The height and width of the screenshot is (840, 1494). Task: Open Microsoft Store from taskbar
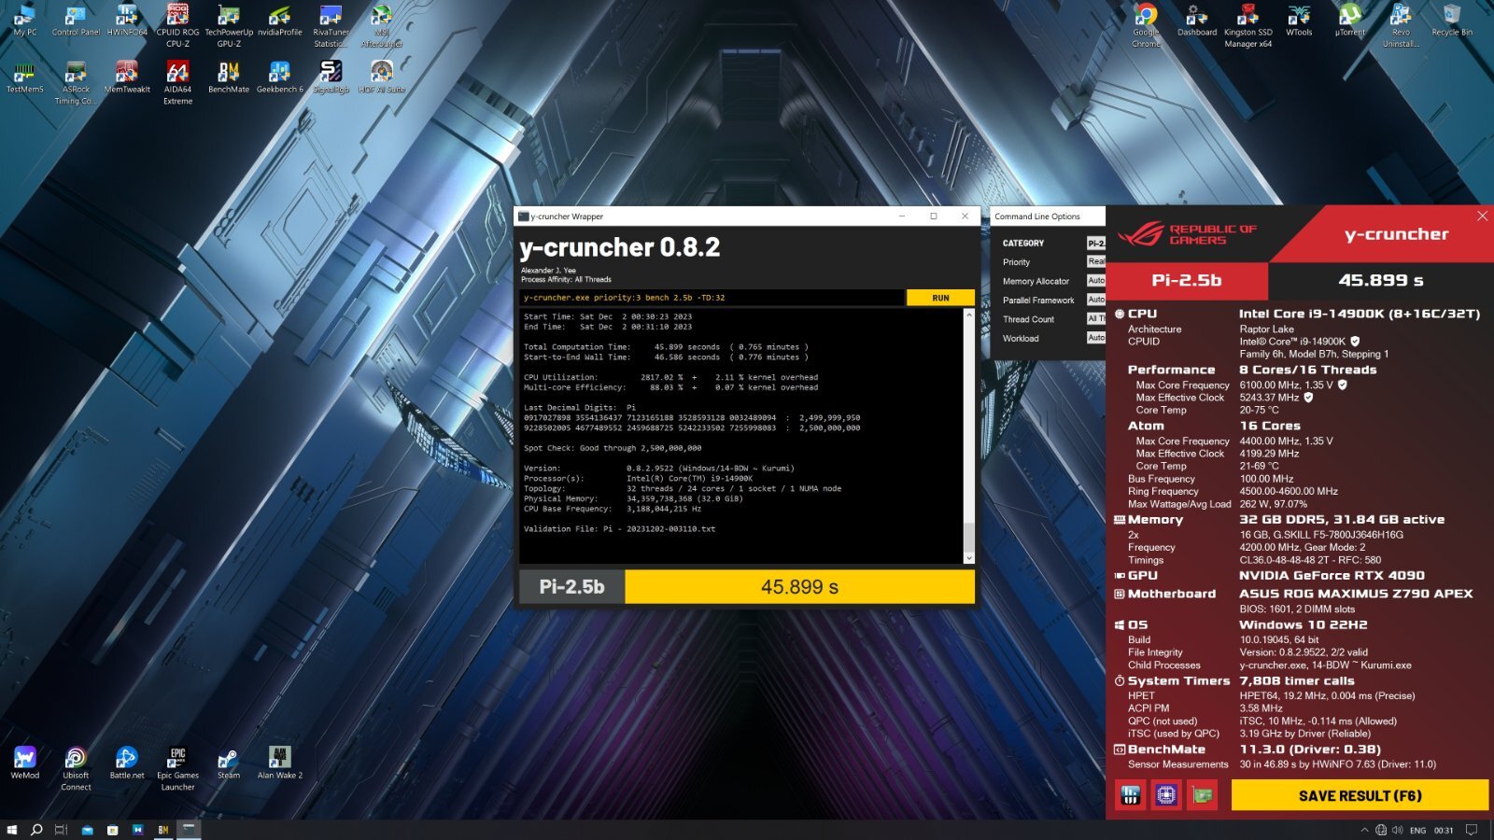point(112,830)
